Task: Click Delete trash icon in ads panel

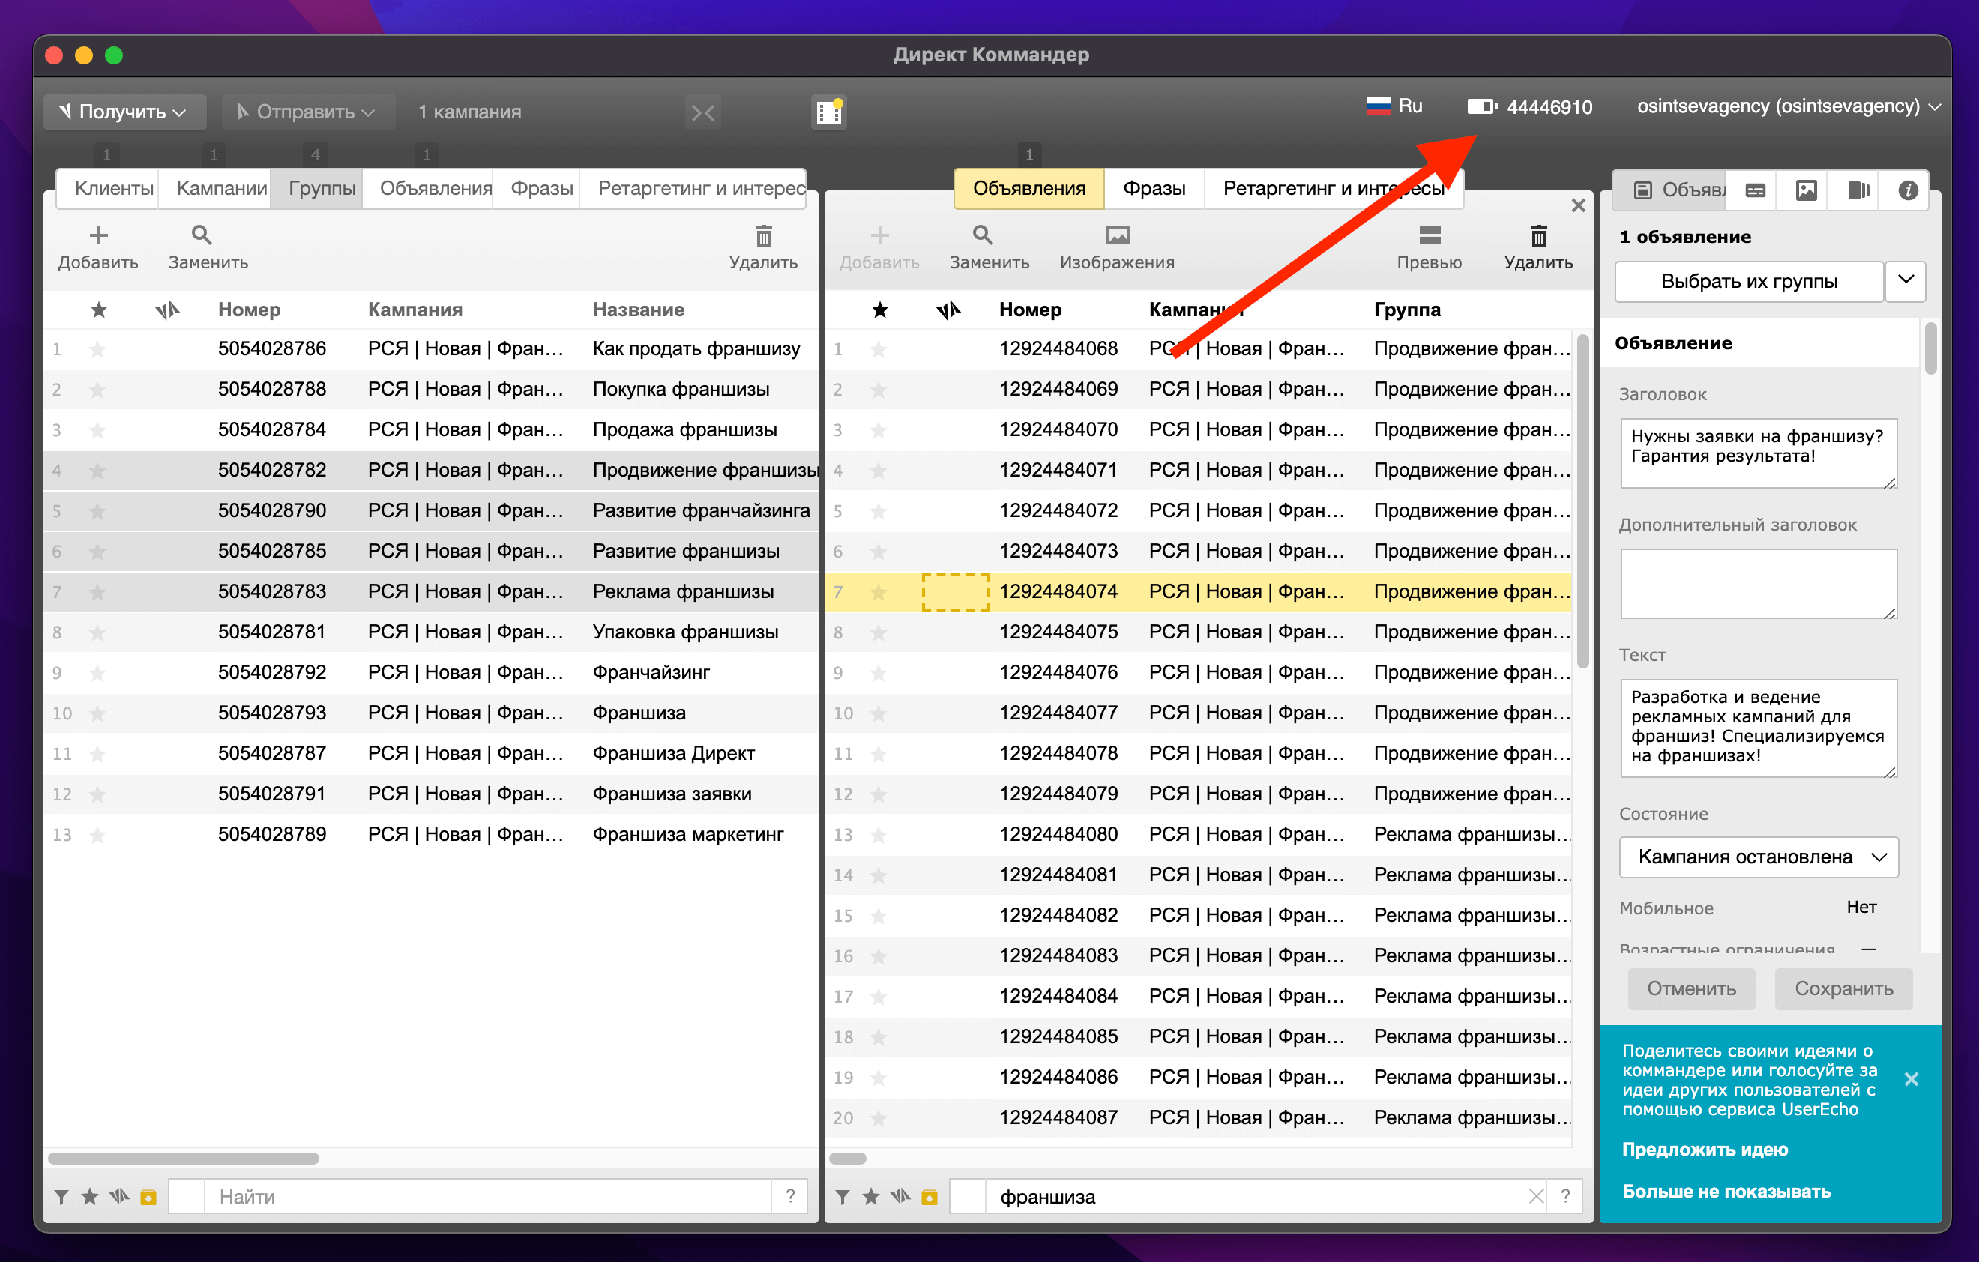Action: 1538,236
